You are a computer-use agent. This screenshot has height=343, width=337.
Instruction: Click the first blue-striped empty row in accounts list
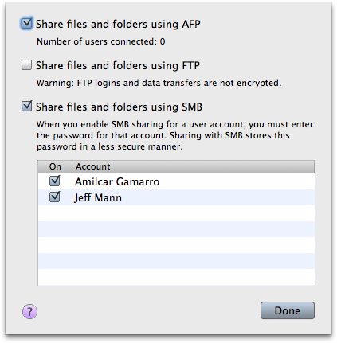[x=176, y=229]
